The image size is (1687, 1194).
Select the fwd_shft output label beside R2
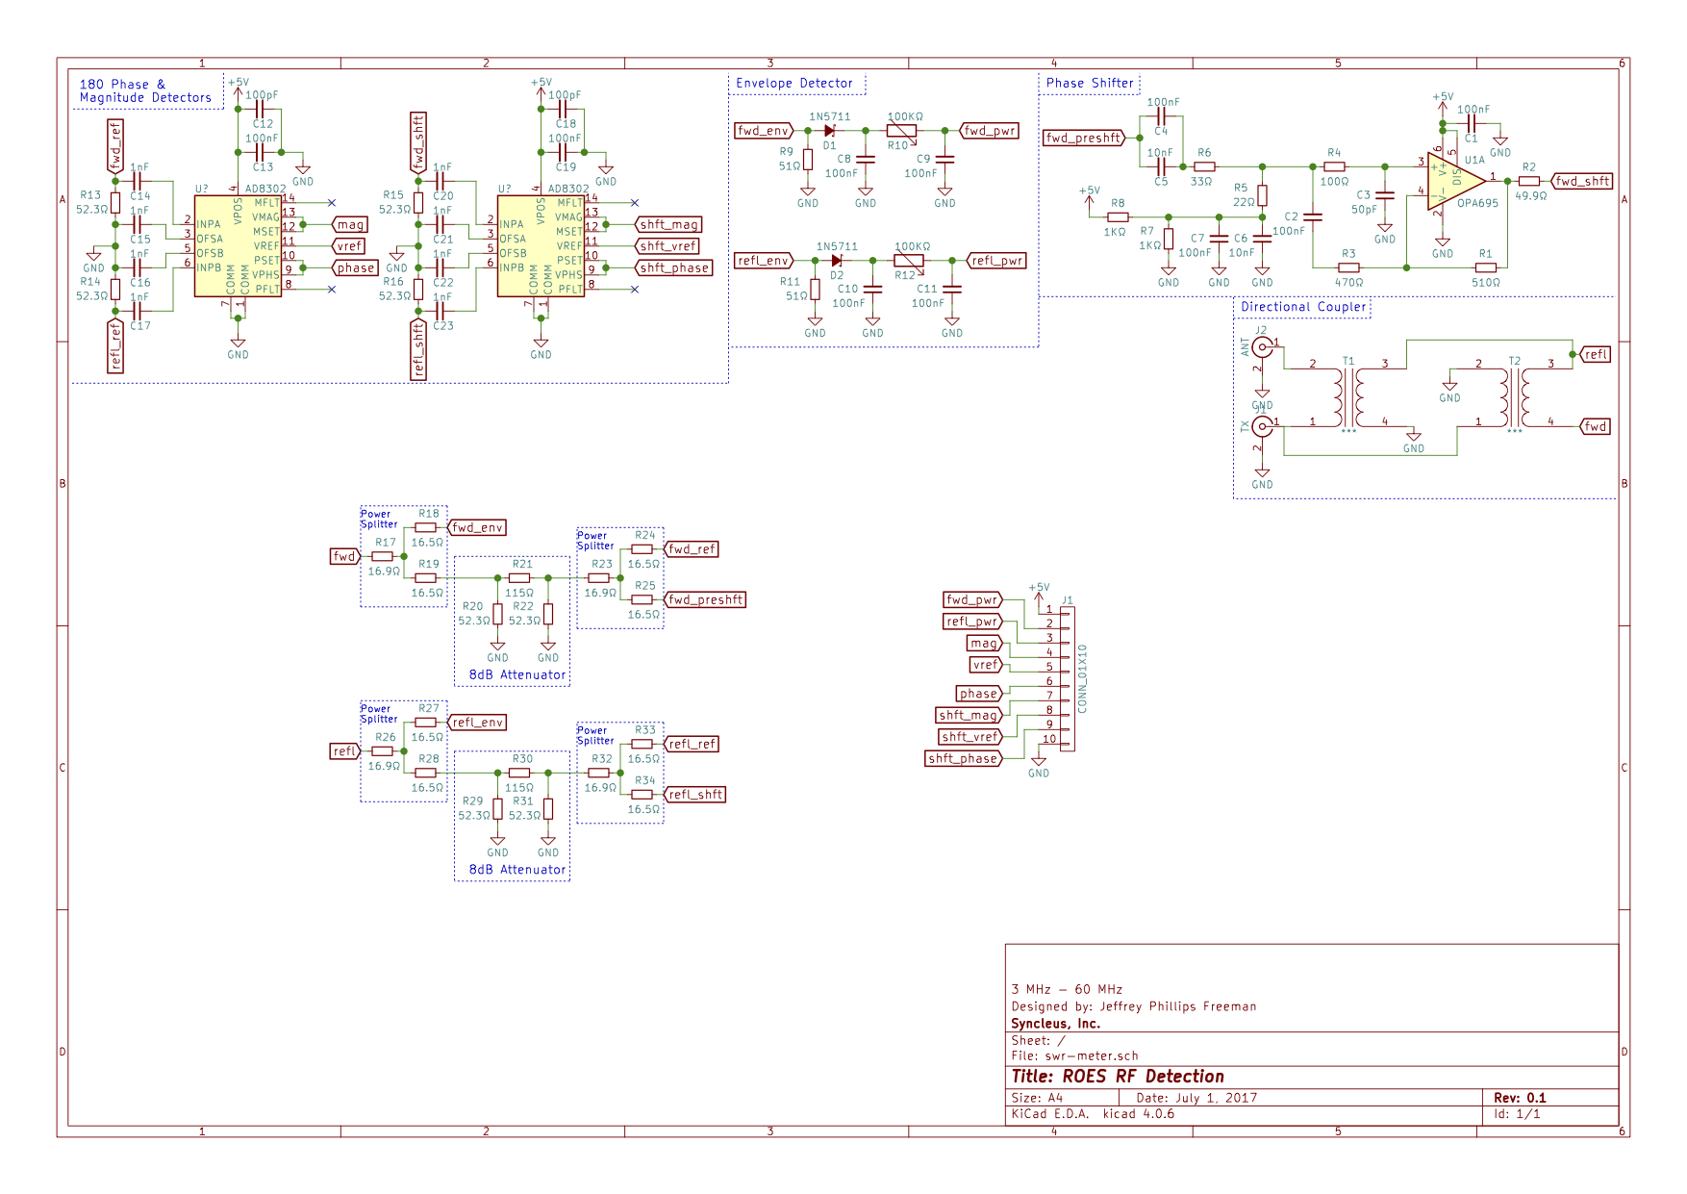(x=1582, y=181)
